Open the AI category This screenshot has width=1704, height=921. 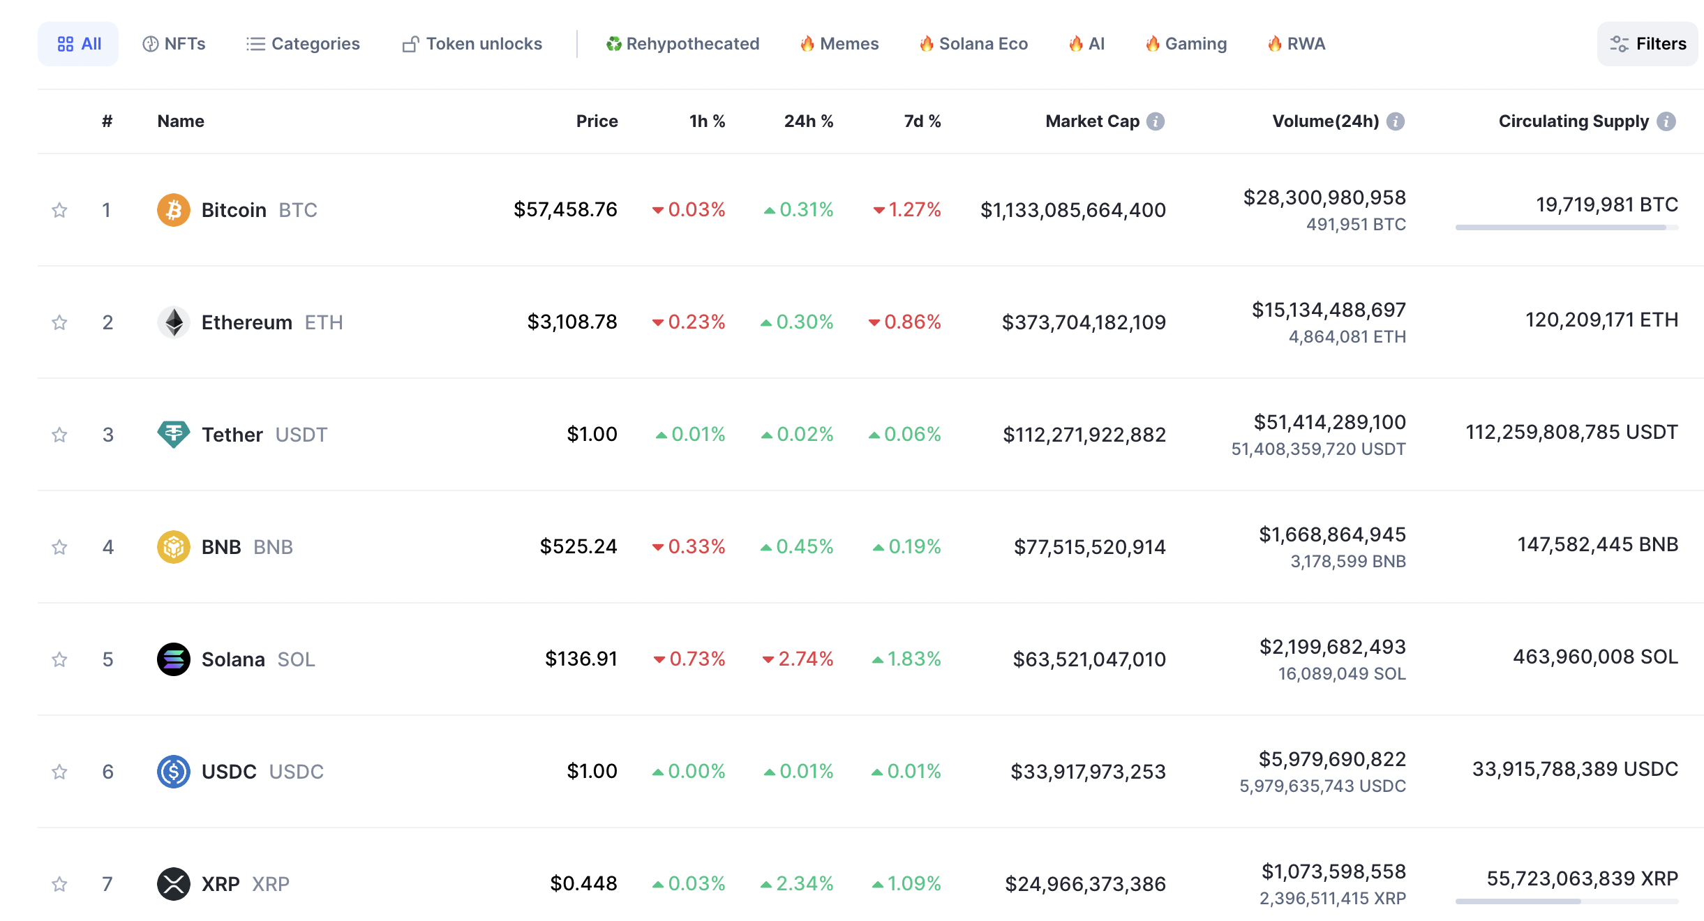pyautogui.click(x=1086, y=44)
